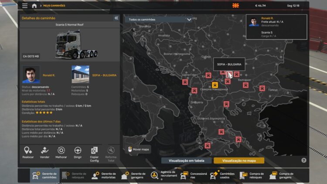Select truck marker west of Црна Гора label
The image size is (327, 184).
click(185, 82)
